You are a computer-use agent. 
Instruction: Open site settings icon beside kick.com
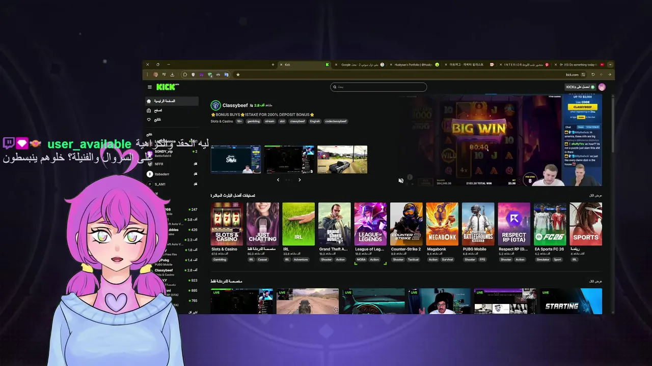[583, 75]
